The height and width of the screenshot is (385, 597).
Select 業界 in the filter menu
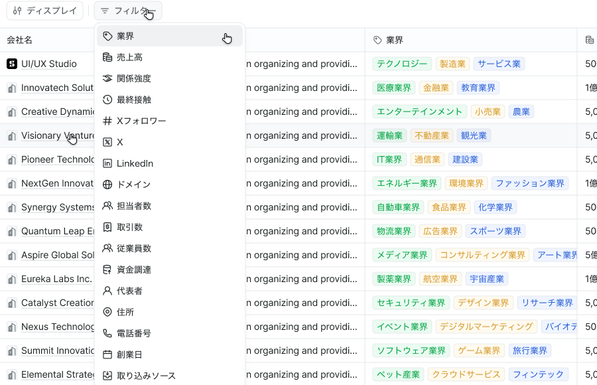click(x=169, y=37)
